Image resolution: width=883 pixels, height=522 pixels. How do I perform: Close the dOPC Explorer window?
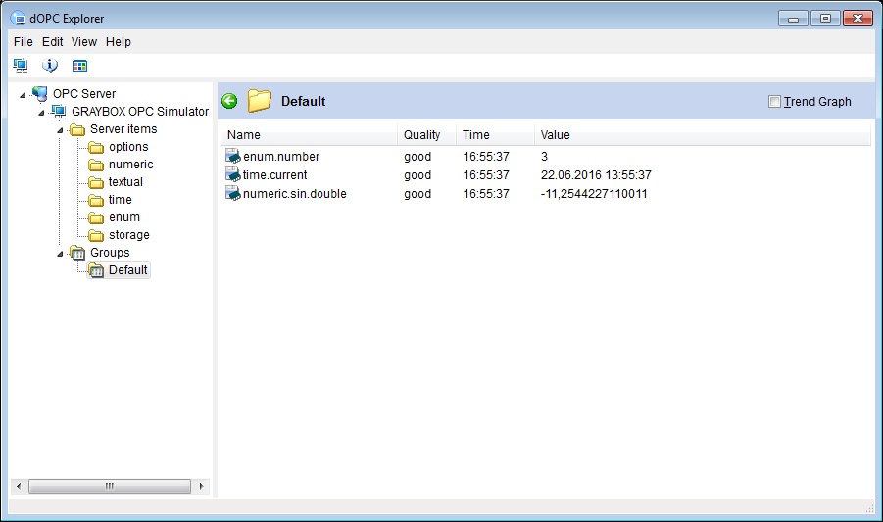click(858, 19)
